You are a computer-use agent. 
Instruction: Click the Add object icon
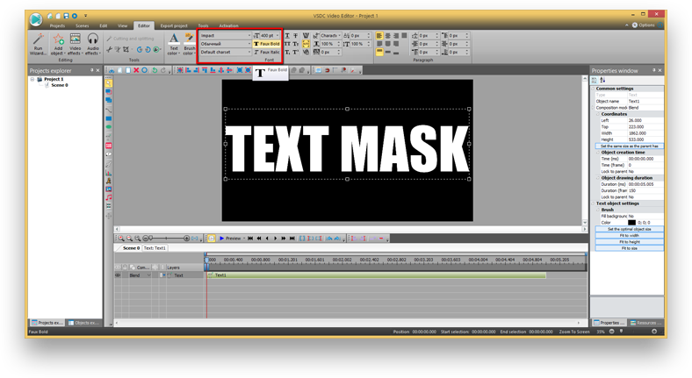[57, 44]
